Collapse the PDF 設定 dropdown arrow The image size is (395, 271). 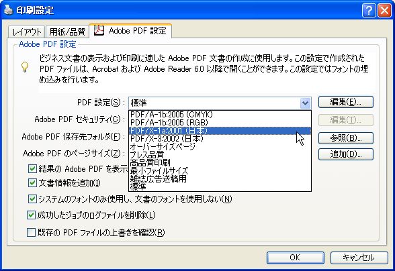[x=305, y=103]
